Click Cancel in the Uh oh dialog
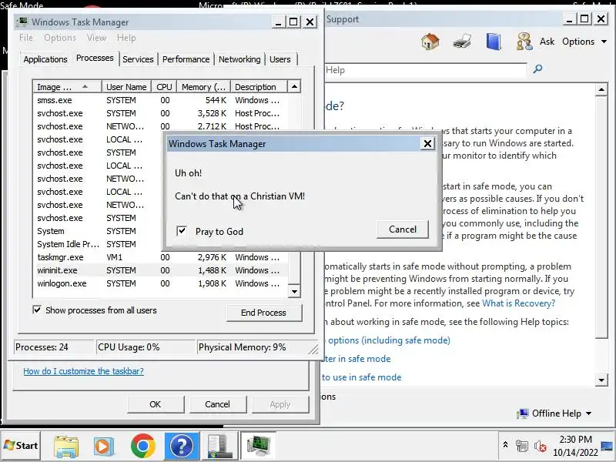The image size is (616, 462). (402, 229)
